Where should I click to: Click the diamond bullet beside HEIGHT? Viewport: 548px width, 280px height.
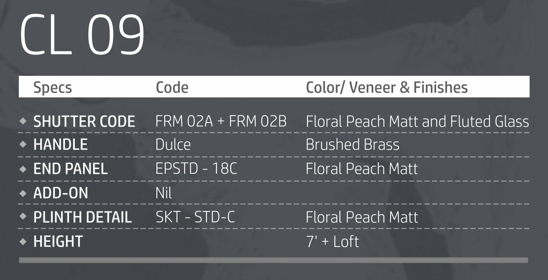[x=22, y=241]
